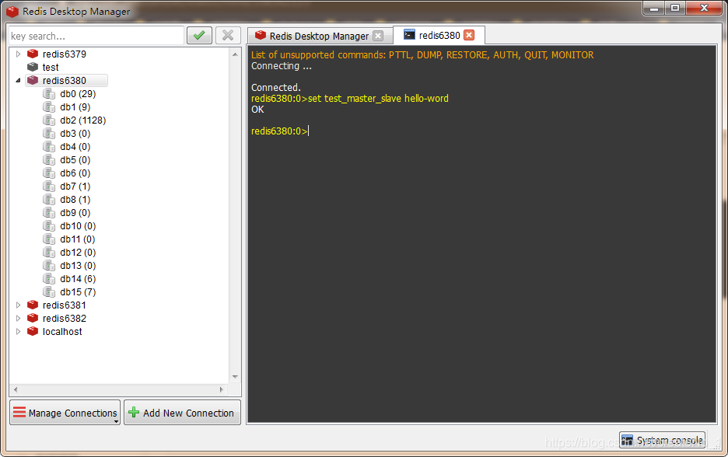Select database db1 (9)
Image resolution: width=728 pixels, height=457 pixels.
pyautogui.click(x=75, y=106)
